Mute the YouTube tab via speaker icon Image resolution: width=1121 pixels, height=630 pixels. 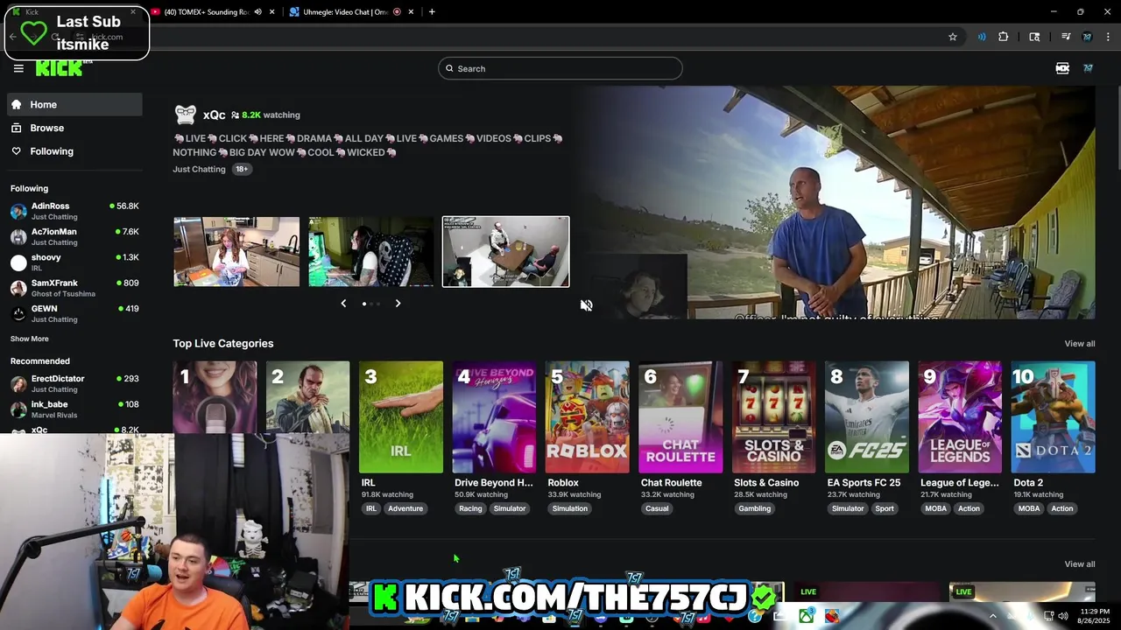tap(257, 11)
